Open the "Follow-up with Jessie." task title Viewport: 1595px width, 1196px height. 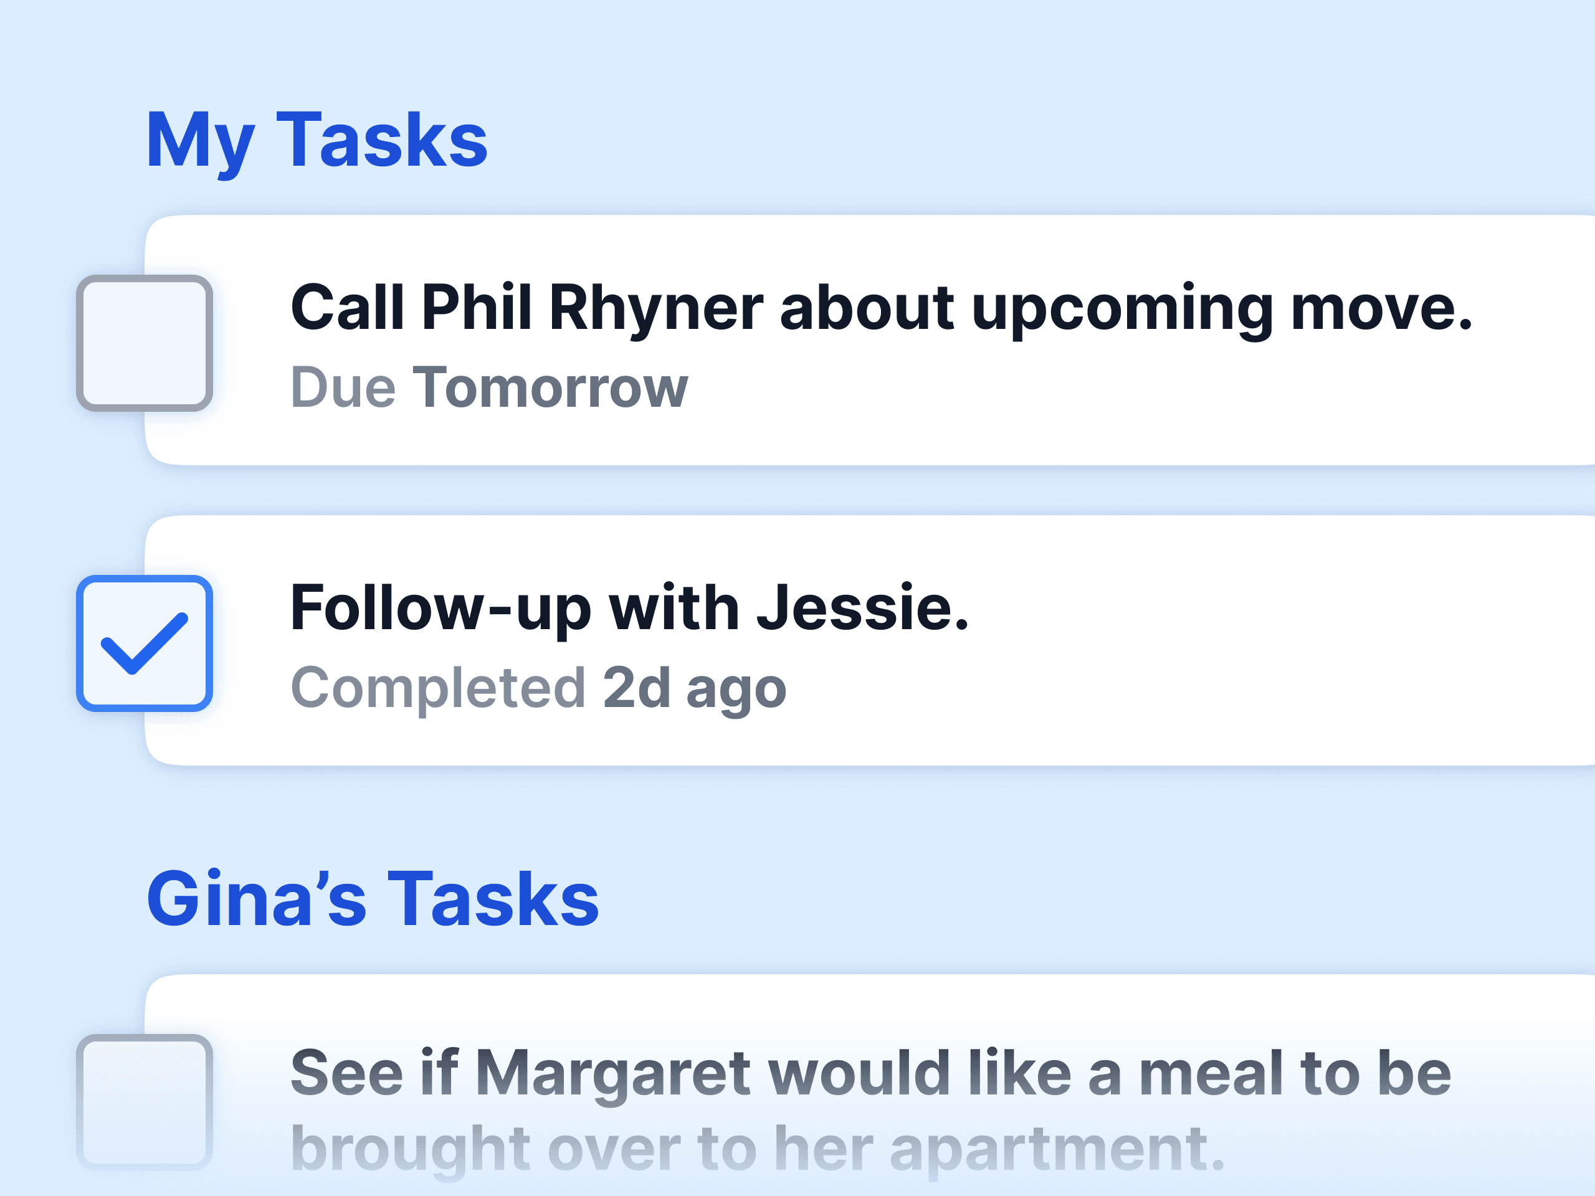coord(629,609)
